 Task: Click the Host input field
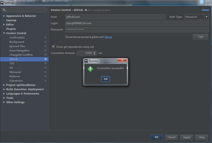115,17
